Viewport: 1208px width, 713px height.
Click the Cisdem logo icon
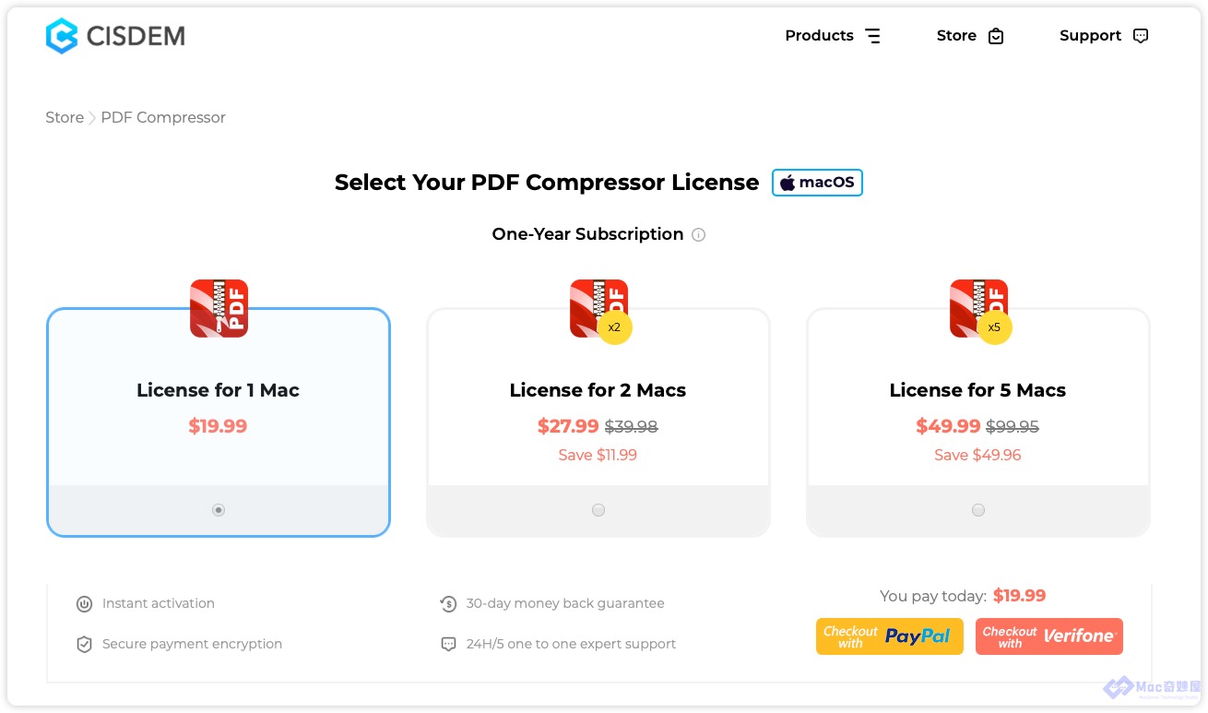tap(62, 36)
